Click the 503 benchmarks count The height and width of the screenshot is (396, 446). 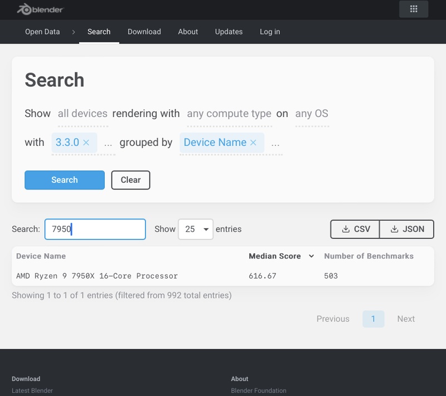tap(331, 276)
